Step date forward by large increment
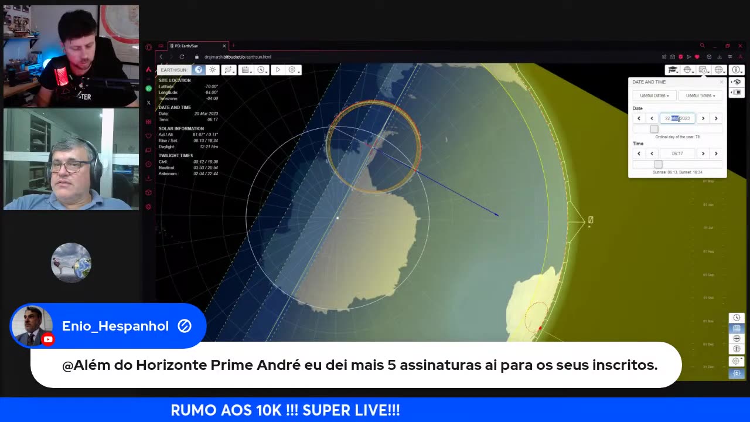The width and height of the screenshot is (750, 422). point(716,118)
